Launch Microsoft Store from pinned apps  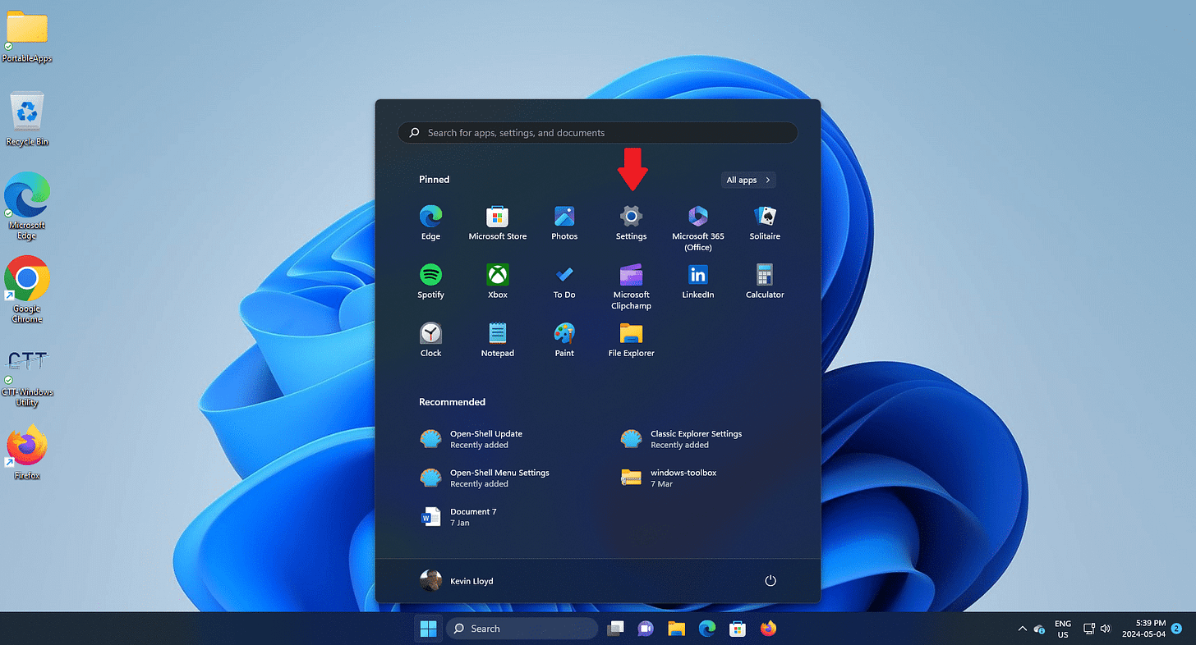tap(498, 223)
